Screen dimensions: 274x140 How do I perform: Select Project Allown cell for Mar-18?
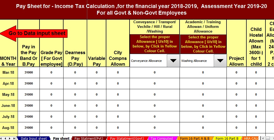[236, 72]
